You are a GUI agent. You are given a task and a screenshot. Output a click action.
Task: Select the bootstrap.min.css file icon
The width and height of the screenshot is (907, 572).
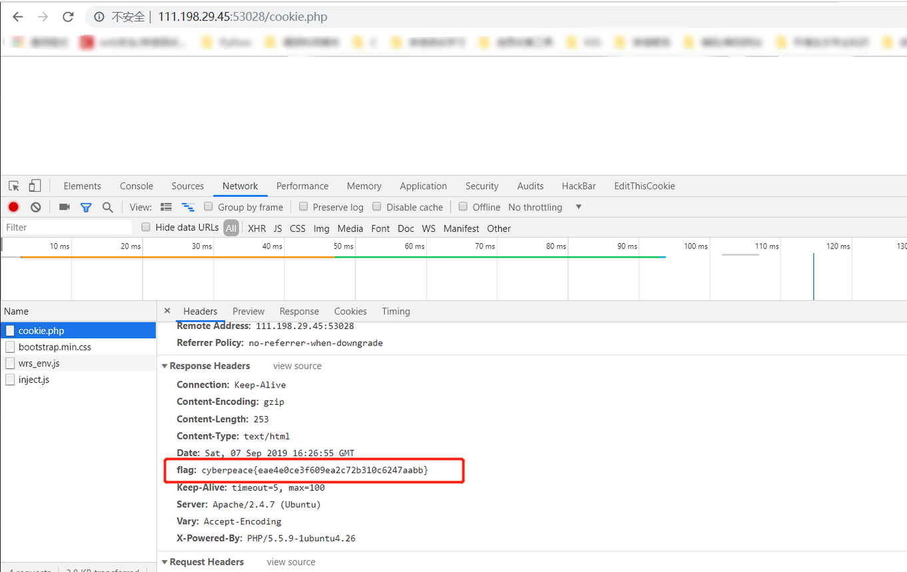tap(10, 347)
